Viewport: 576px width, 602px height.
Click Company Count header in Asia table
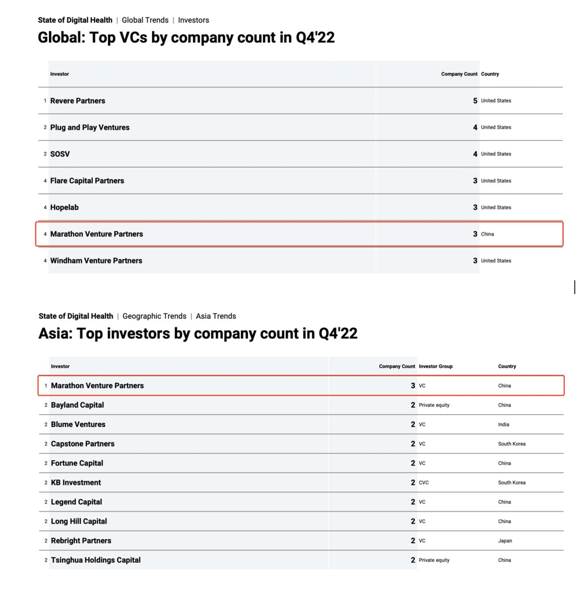click(x=397, y=366)
